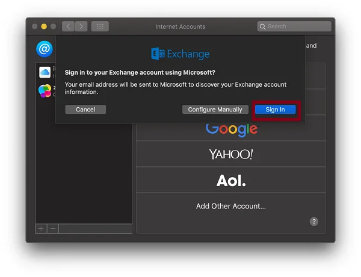Remove account with the minus button
The image size is (361, 277).
tap(53, 229)
